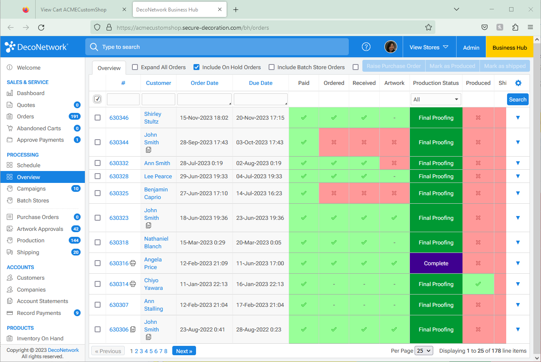This screenshot has width=541, height=362.
Task: Expand the View Stores dropdown
Action: pos(429,47)
